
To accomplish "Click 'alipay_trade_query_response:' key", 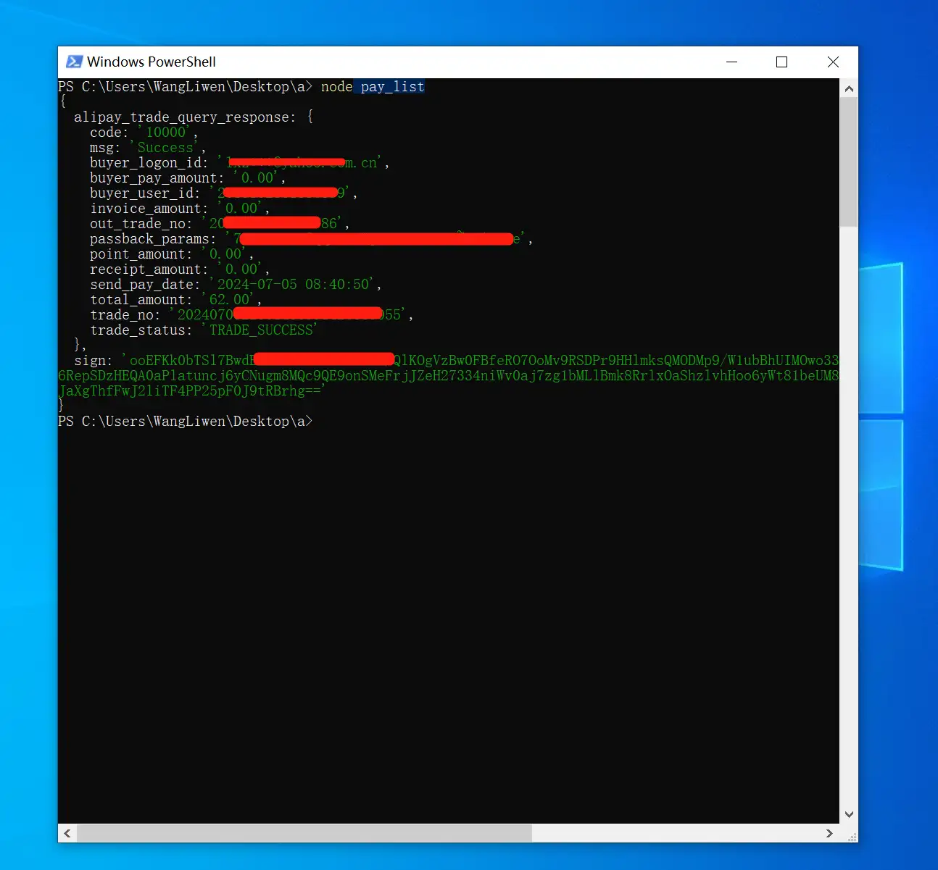I will coord(185,117).
